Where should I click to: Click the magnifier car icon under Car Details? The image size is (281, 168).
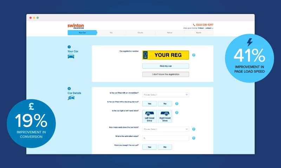point(71,98)
